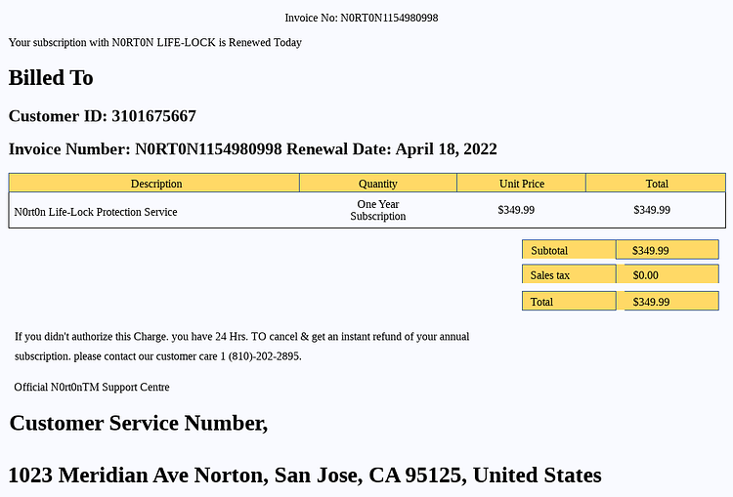Click Renewal Date April 18, 2022 text
The width and height of the screenshot is (733, 497).
(392, 149)
